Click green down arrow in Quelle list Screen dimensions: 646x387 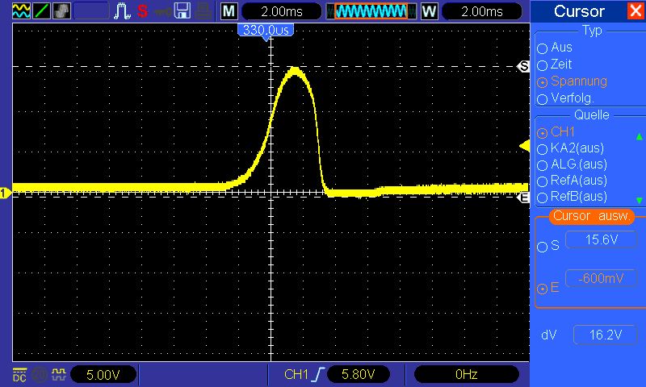pos(639,201)
